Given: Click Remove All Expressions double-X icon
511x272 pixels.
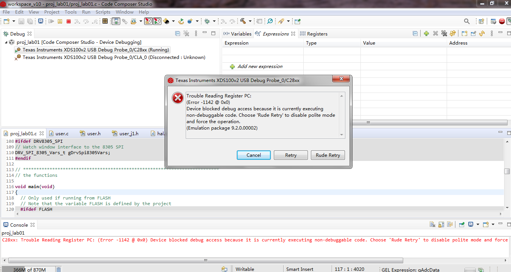Looking at the screenshot, I should pos(444,34).
